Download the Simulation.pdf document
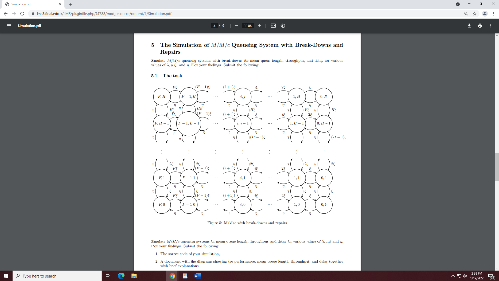499x281 pixels. [469, 25]
